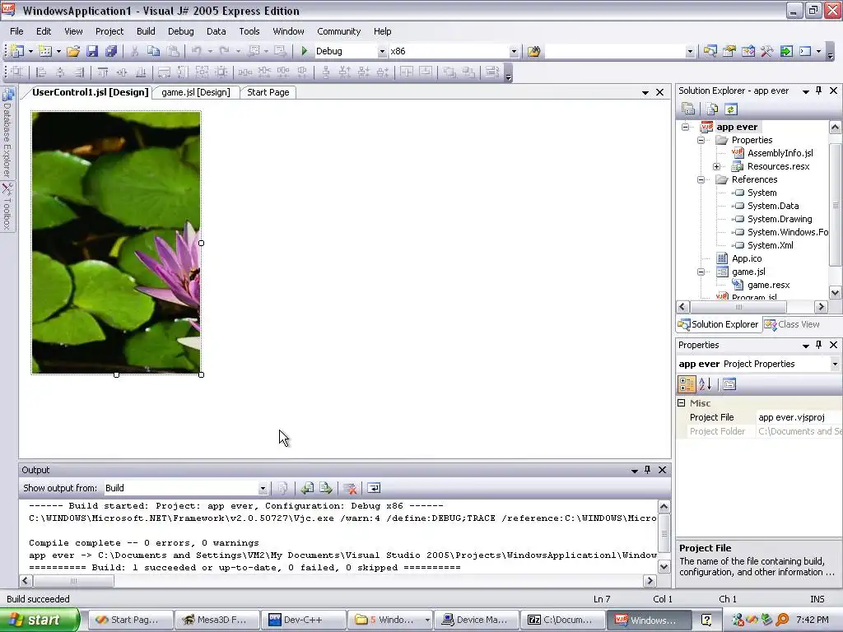Click Properties icon in Solution Explorer toolbar
843x632 pixels.
[x=688, y=109]
